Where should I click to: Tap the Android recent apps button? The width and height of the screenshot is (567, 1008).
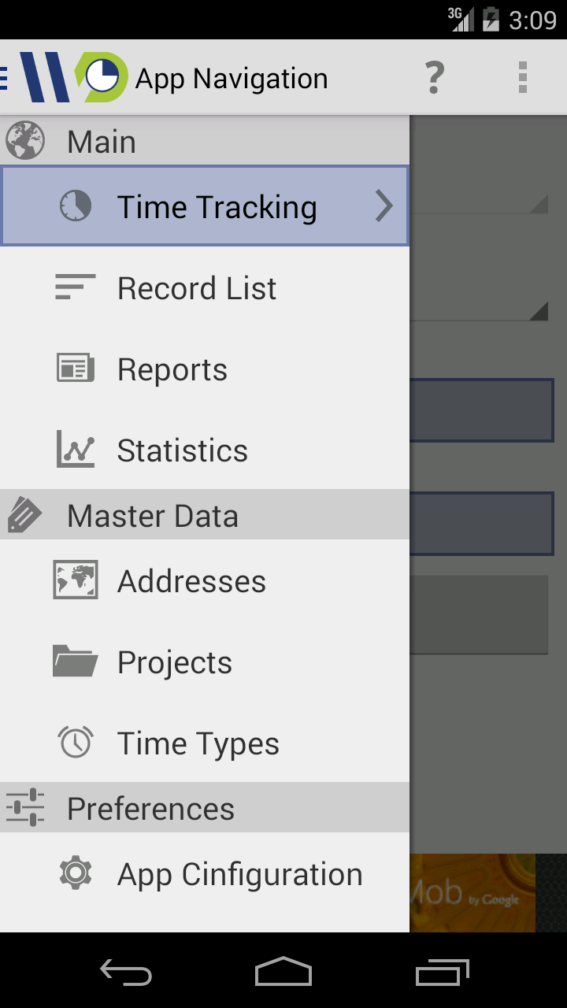[x=442, y=972]
